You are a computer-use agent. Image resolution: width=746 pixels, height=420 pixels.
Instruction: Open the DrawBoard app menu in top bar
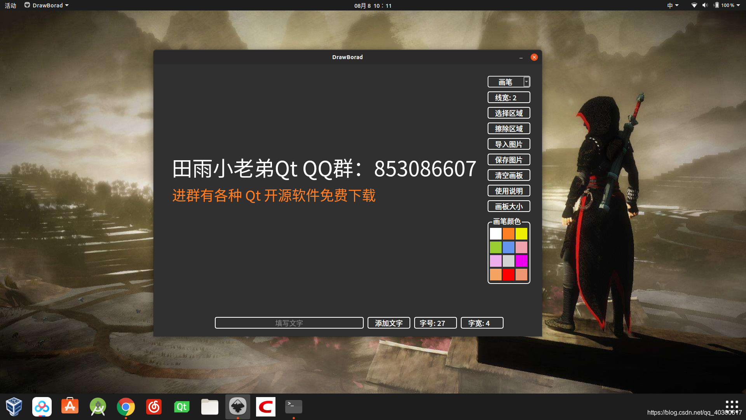[x=47, y=5]
